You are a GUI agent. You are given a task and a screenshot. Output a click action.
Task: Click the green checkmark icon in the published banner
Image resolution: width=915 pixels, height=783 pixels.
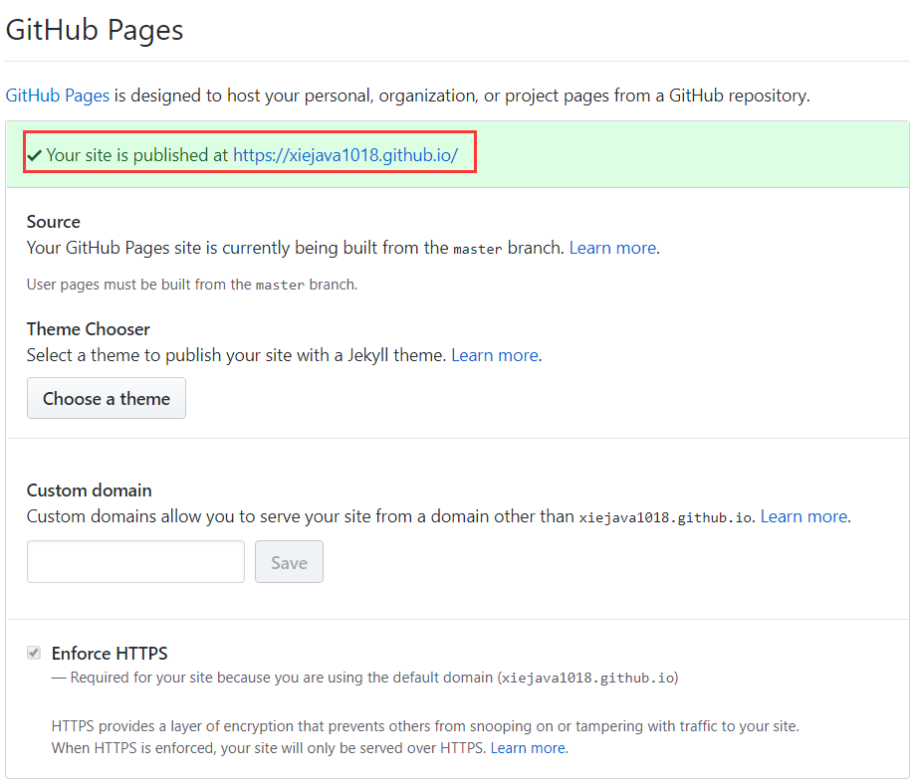pyautogui.click(x=34, y=155)
